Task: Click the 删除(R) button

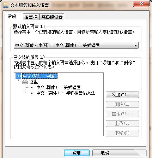Action: tap(122, 104)
